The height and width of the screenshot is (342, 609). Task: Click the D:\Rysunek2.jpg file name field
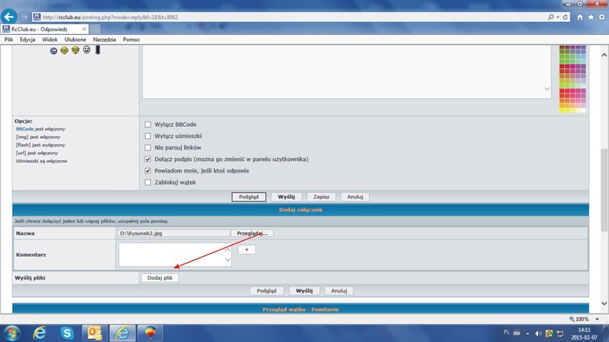coord(174,233)
